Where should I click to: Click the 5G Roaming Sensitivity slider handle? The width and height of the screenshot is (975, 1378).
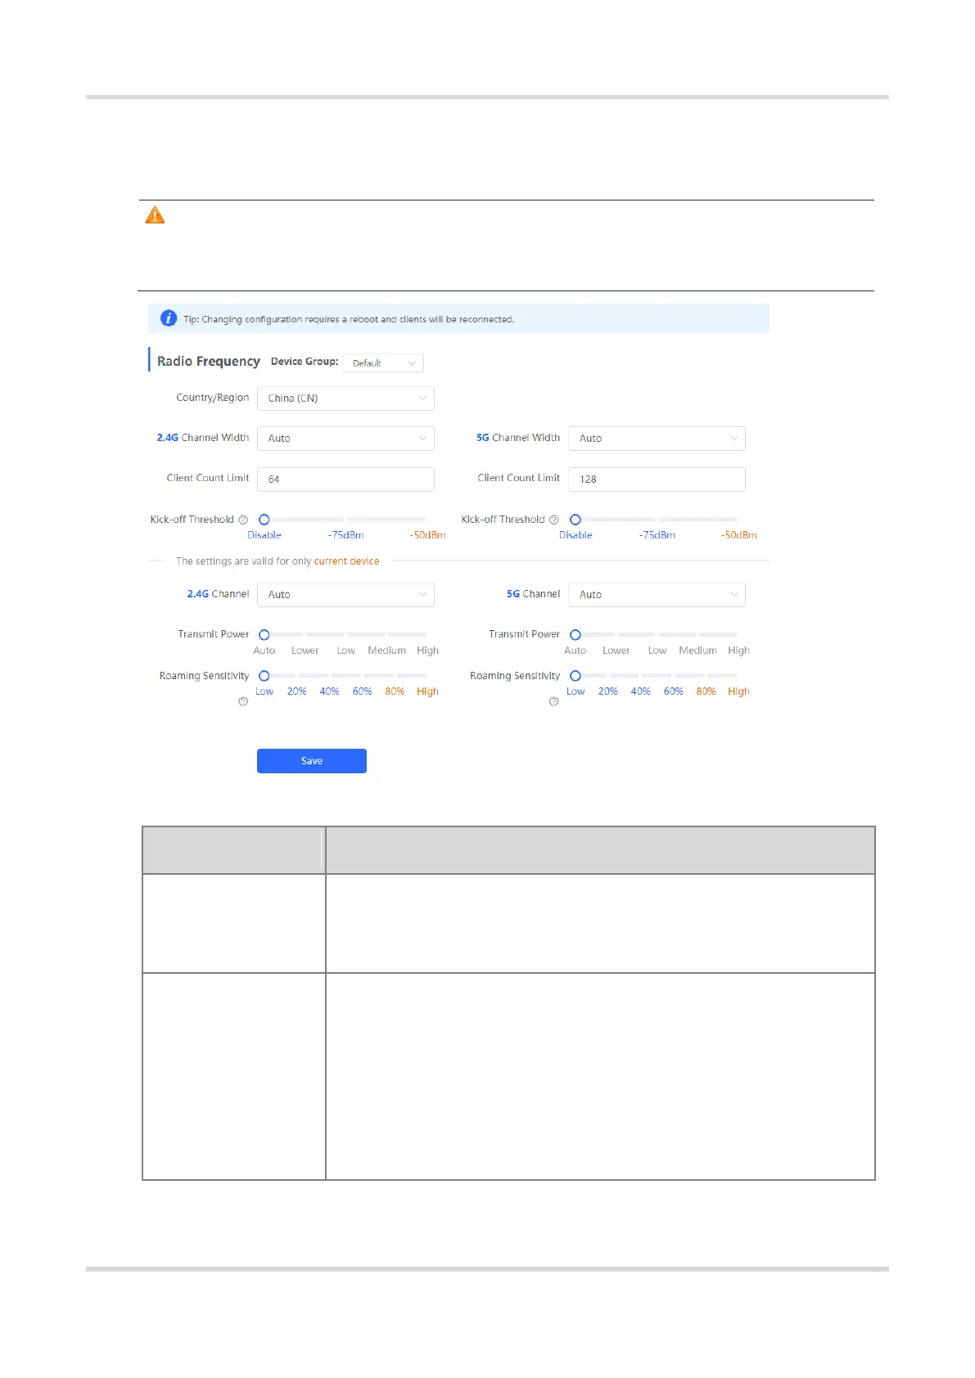click(576, 676)
